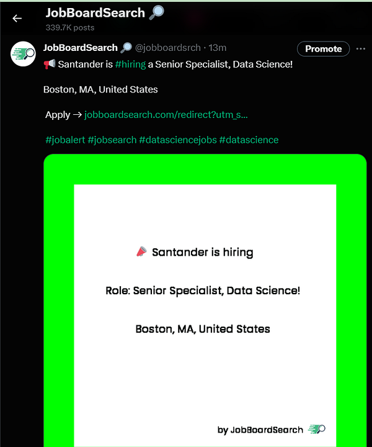Open the Santander hiring image
Viewport: 372px width, 447px height.
205,310
